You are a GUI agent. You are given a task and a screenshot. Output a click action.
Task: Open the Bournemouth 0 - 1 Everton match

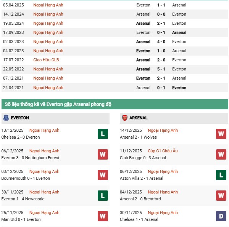tap(26, 178)
